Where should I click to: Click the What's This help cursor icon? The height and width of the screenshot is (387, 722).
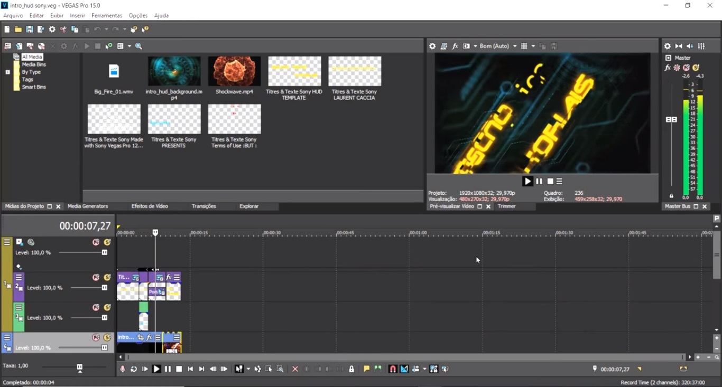tap(145, 30)
